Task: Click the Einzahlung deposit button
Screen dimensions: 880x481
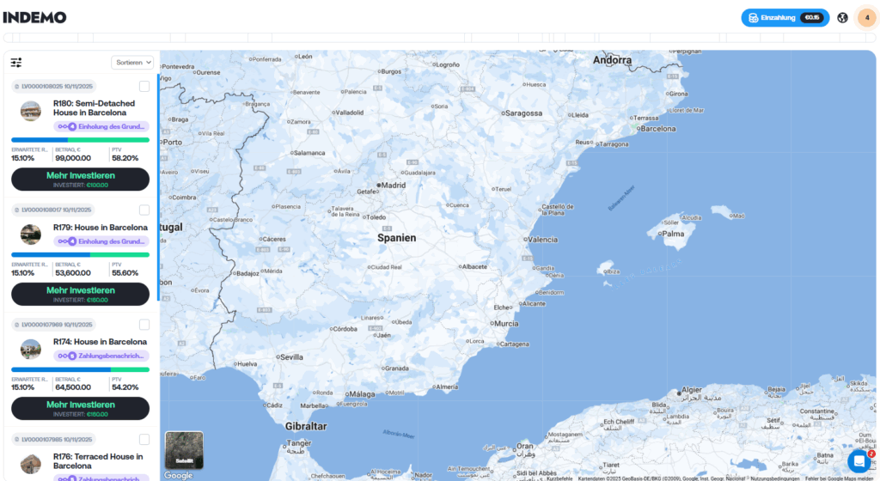Action: (785, 17)
